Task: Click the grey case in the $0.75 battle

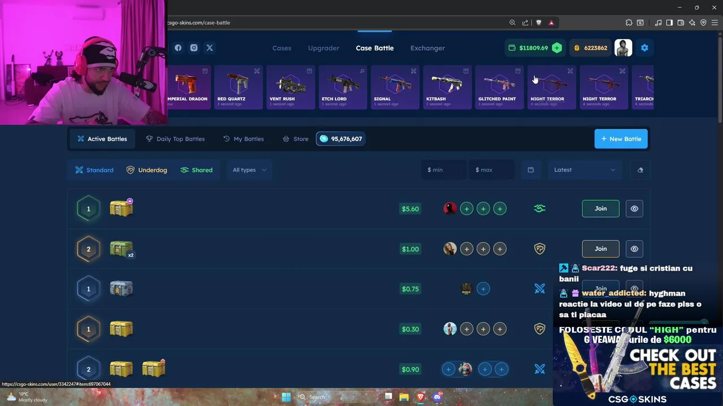Action: point(121,288)
